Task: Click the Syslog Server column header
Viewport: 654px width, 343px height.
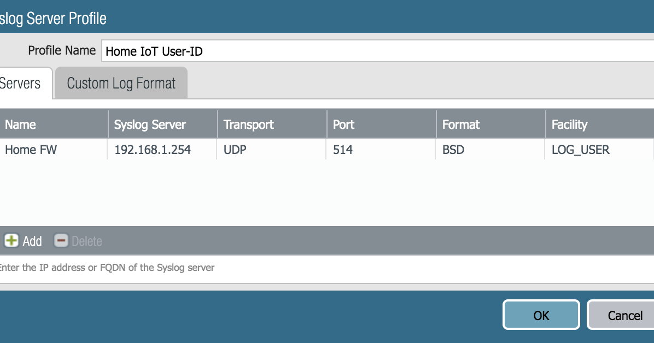Action: pyautogui.click(x=150, y=124)
